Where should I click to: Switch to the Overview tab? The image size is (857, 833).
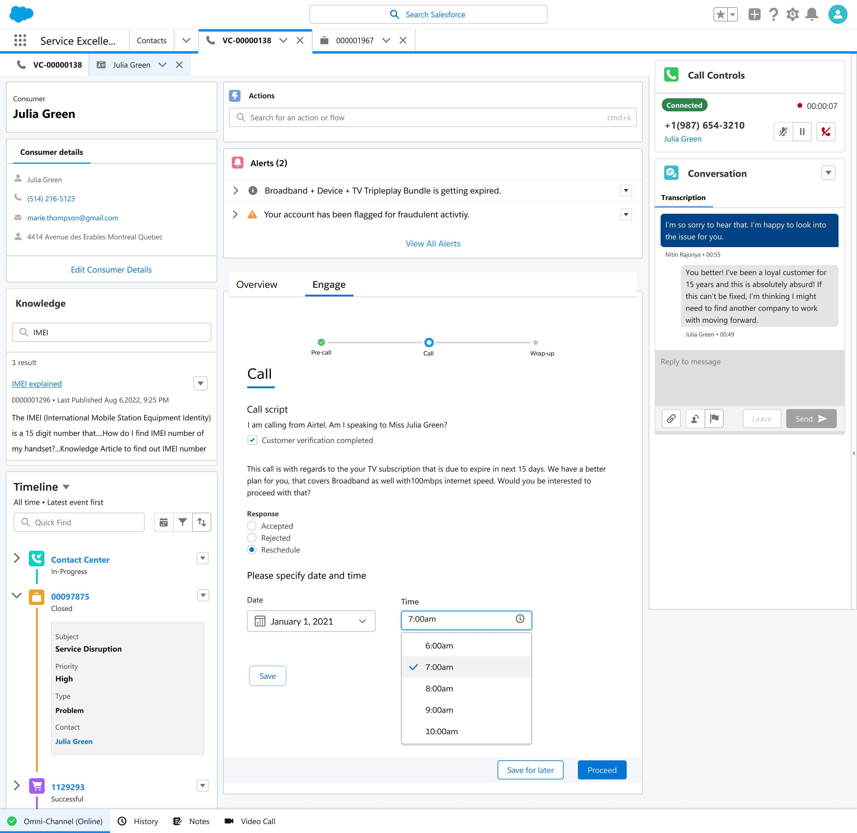point(257,284)
